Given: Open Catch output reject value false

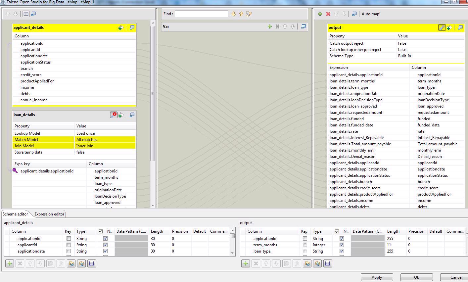Looking at the screenshot, I should click(x=430, y=43).
